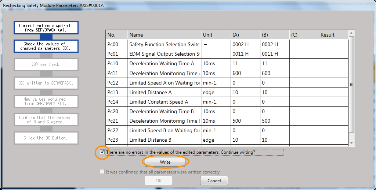This screenshot has width=376, height=190.
Task: Click the Result column header
Action: tap(333, 35)
